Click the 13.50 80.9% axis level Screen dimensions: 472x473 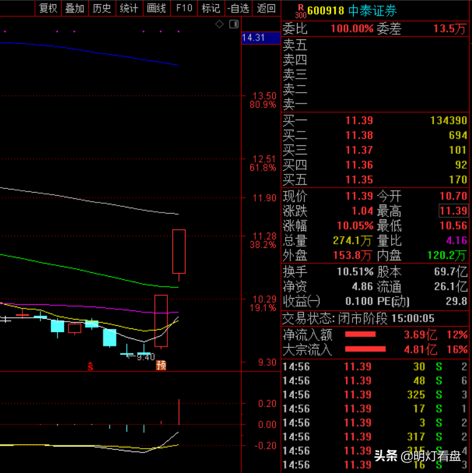(263, 100)
